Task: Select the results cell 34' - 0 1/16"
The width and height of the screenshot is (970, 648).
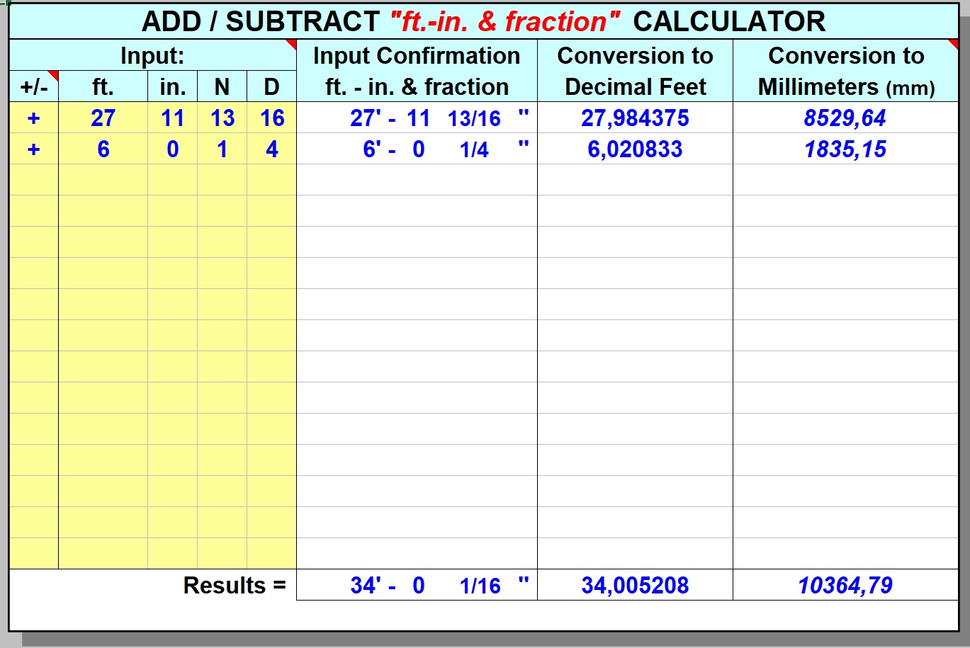Action: pos(417,586)
